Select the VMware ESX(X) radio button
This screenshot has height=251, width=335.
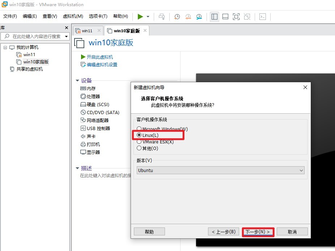pos(139,142)
